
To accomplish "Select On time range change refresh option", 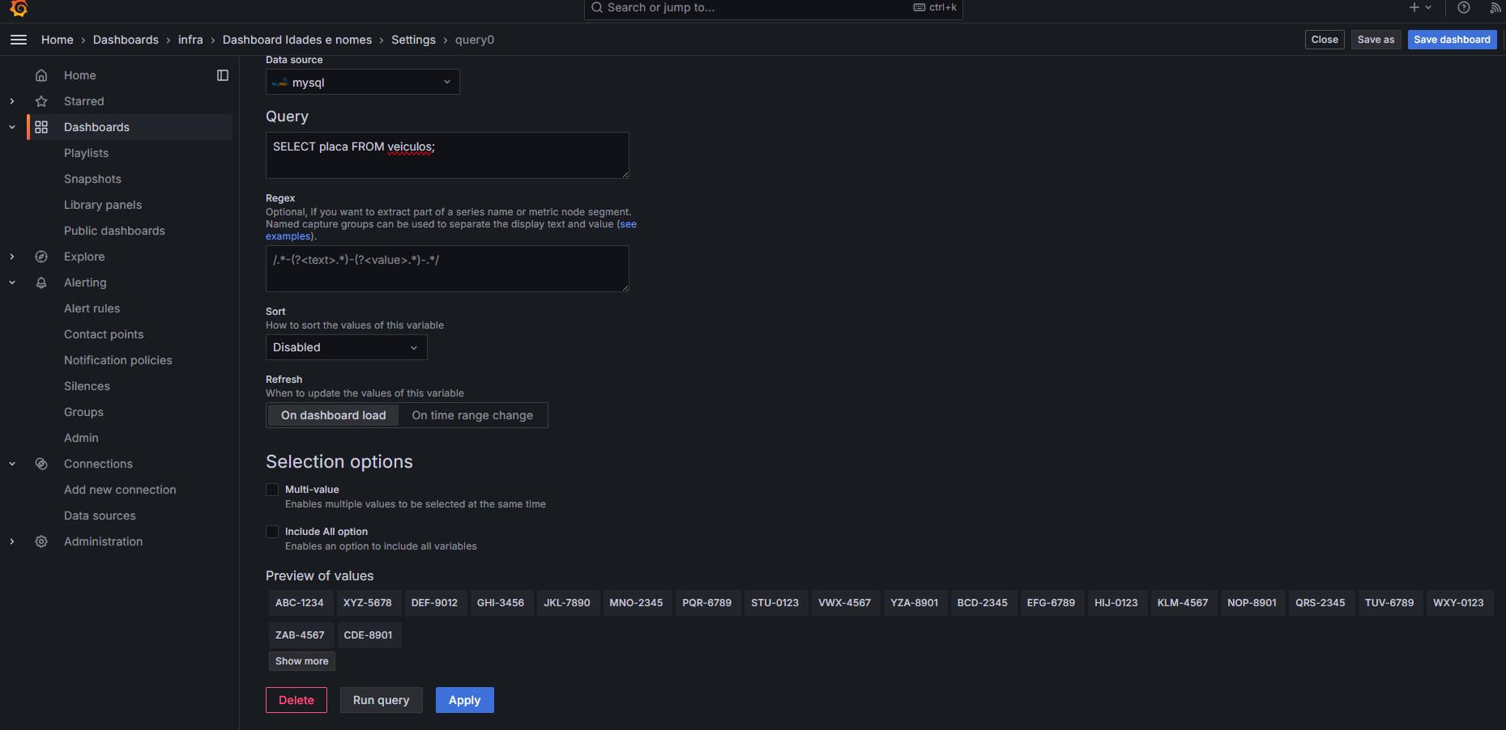I will click(472, 415).
